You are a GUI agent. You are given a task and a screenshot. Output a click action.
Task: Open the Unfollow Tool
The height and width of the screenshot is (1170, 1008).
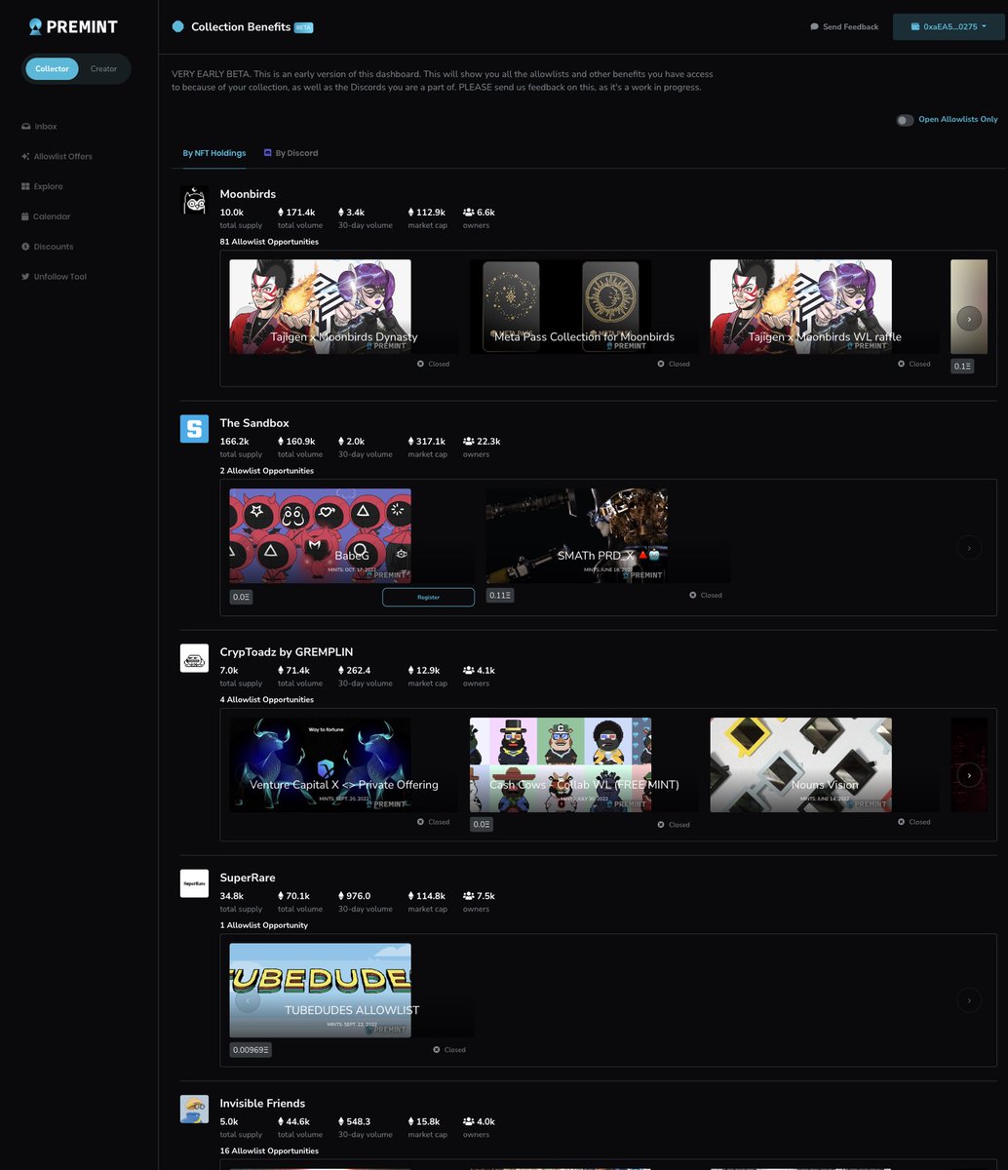click(x=54, y=277)
